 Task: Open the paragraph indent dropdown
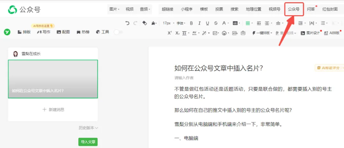pos(268,23)
